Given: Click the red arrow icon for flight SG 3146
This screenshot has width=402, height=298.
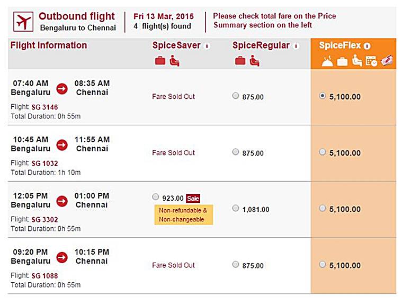Looking at the screenshot, I should click(62, 88).
